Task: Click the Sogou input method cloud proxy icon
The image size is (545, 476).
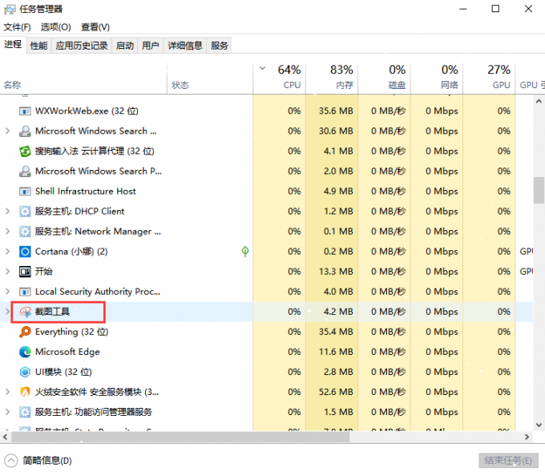Action: point(25,151)
